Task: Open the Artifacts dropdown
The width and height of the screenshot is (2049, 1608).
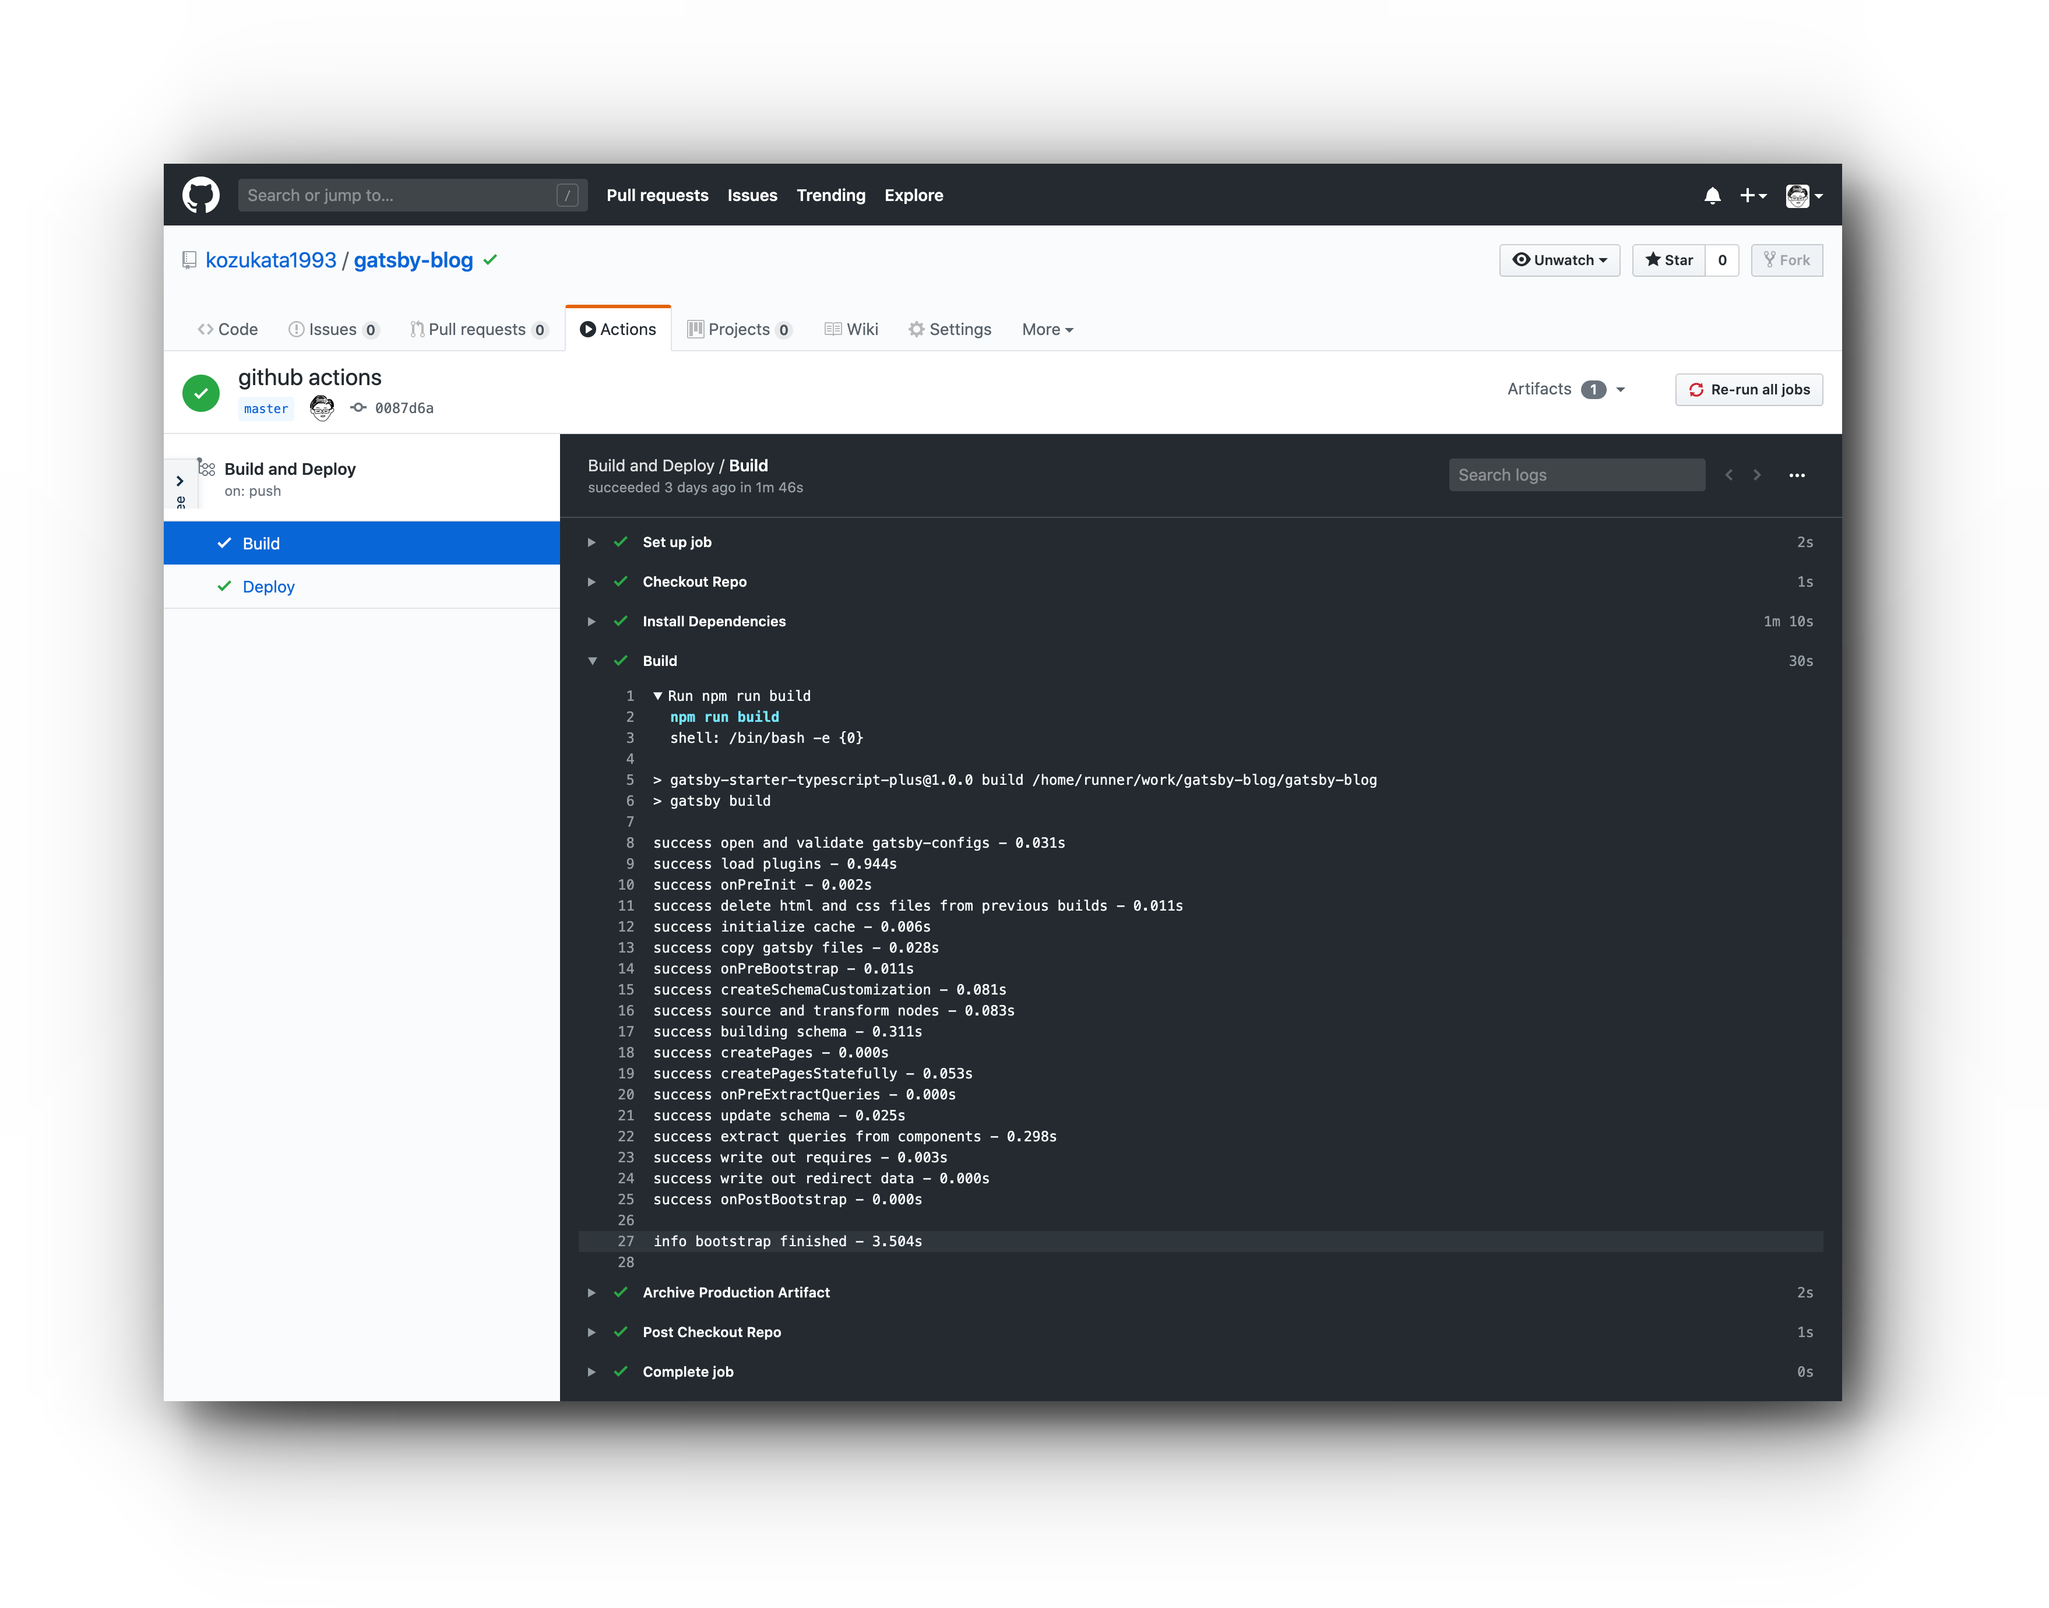Action: click(1565, 389)
